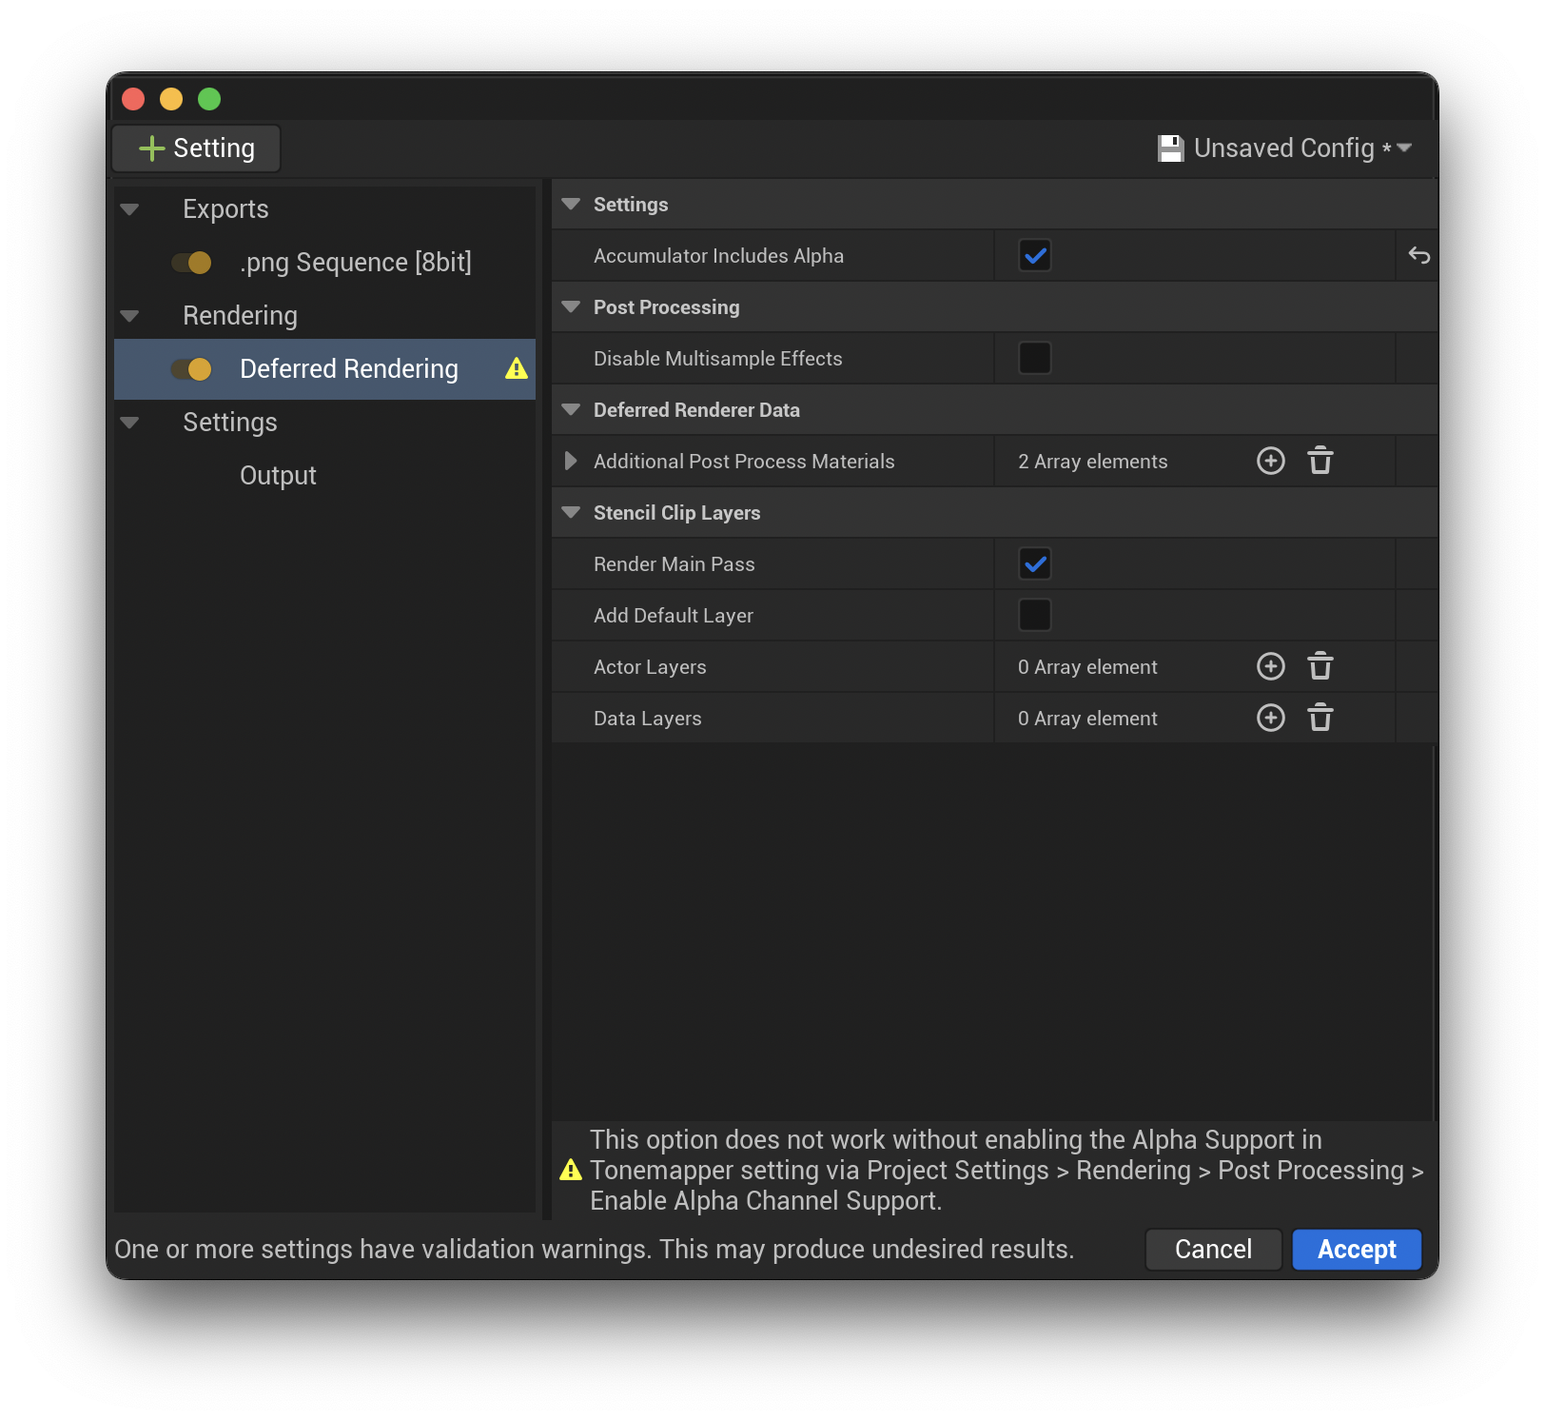Empty the Data Layers array
This screenshot has height=1420, width=1545.
pyautogui.click(x=1320, y=718)
